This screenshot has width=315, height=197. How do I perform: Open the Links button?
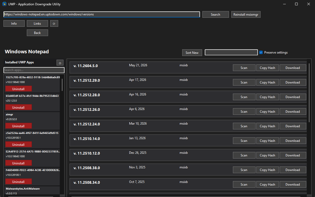pyautogui.click(x=37, y=24)
